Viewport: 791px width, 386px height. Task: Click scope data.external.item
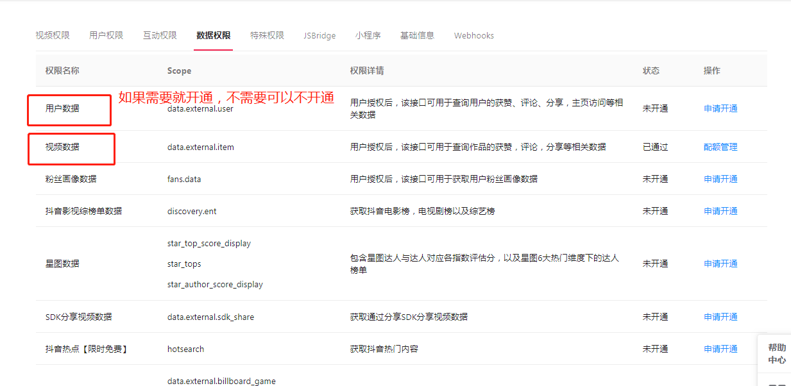tap(201, 147)
